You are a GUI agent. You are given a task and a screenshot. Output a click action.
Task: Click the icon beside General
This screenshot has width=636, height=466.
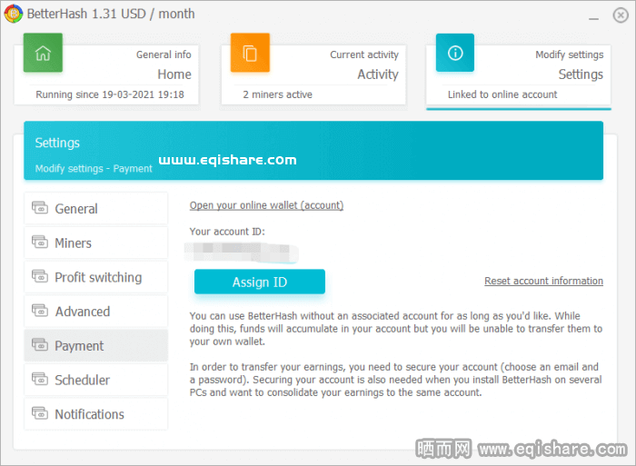click(39, 208)
